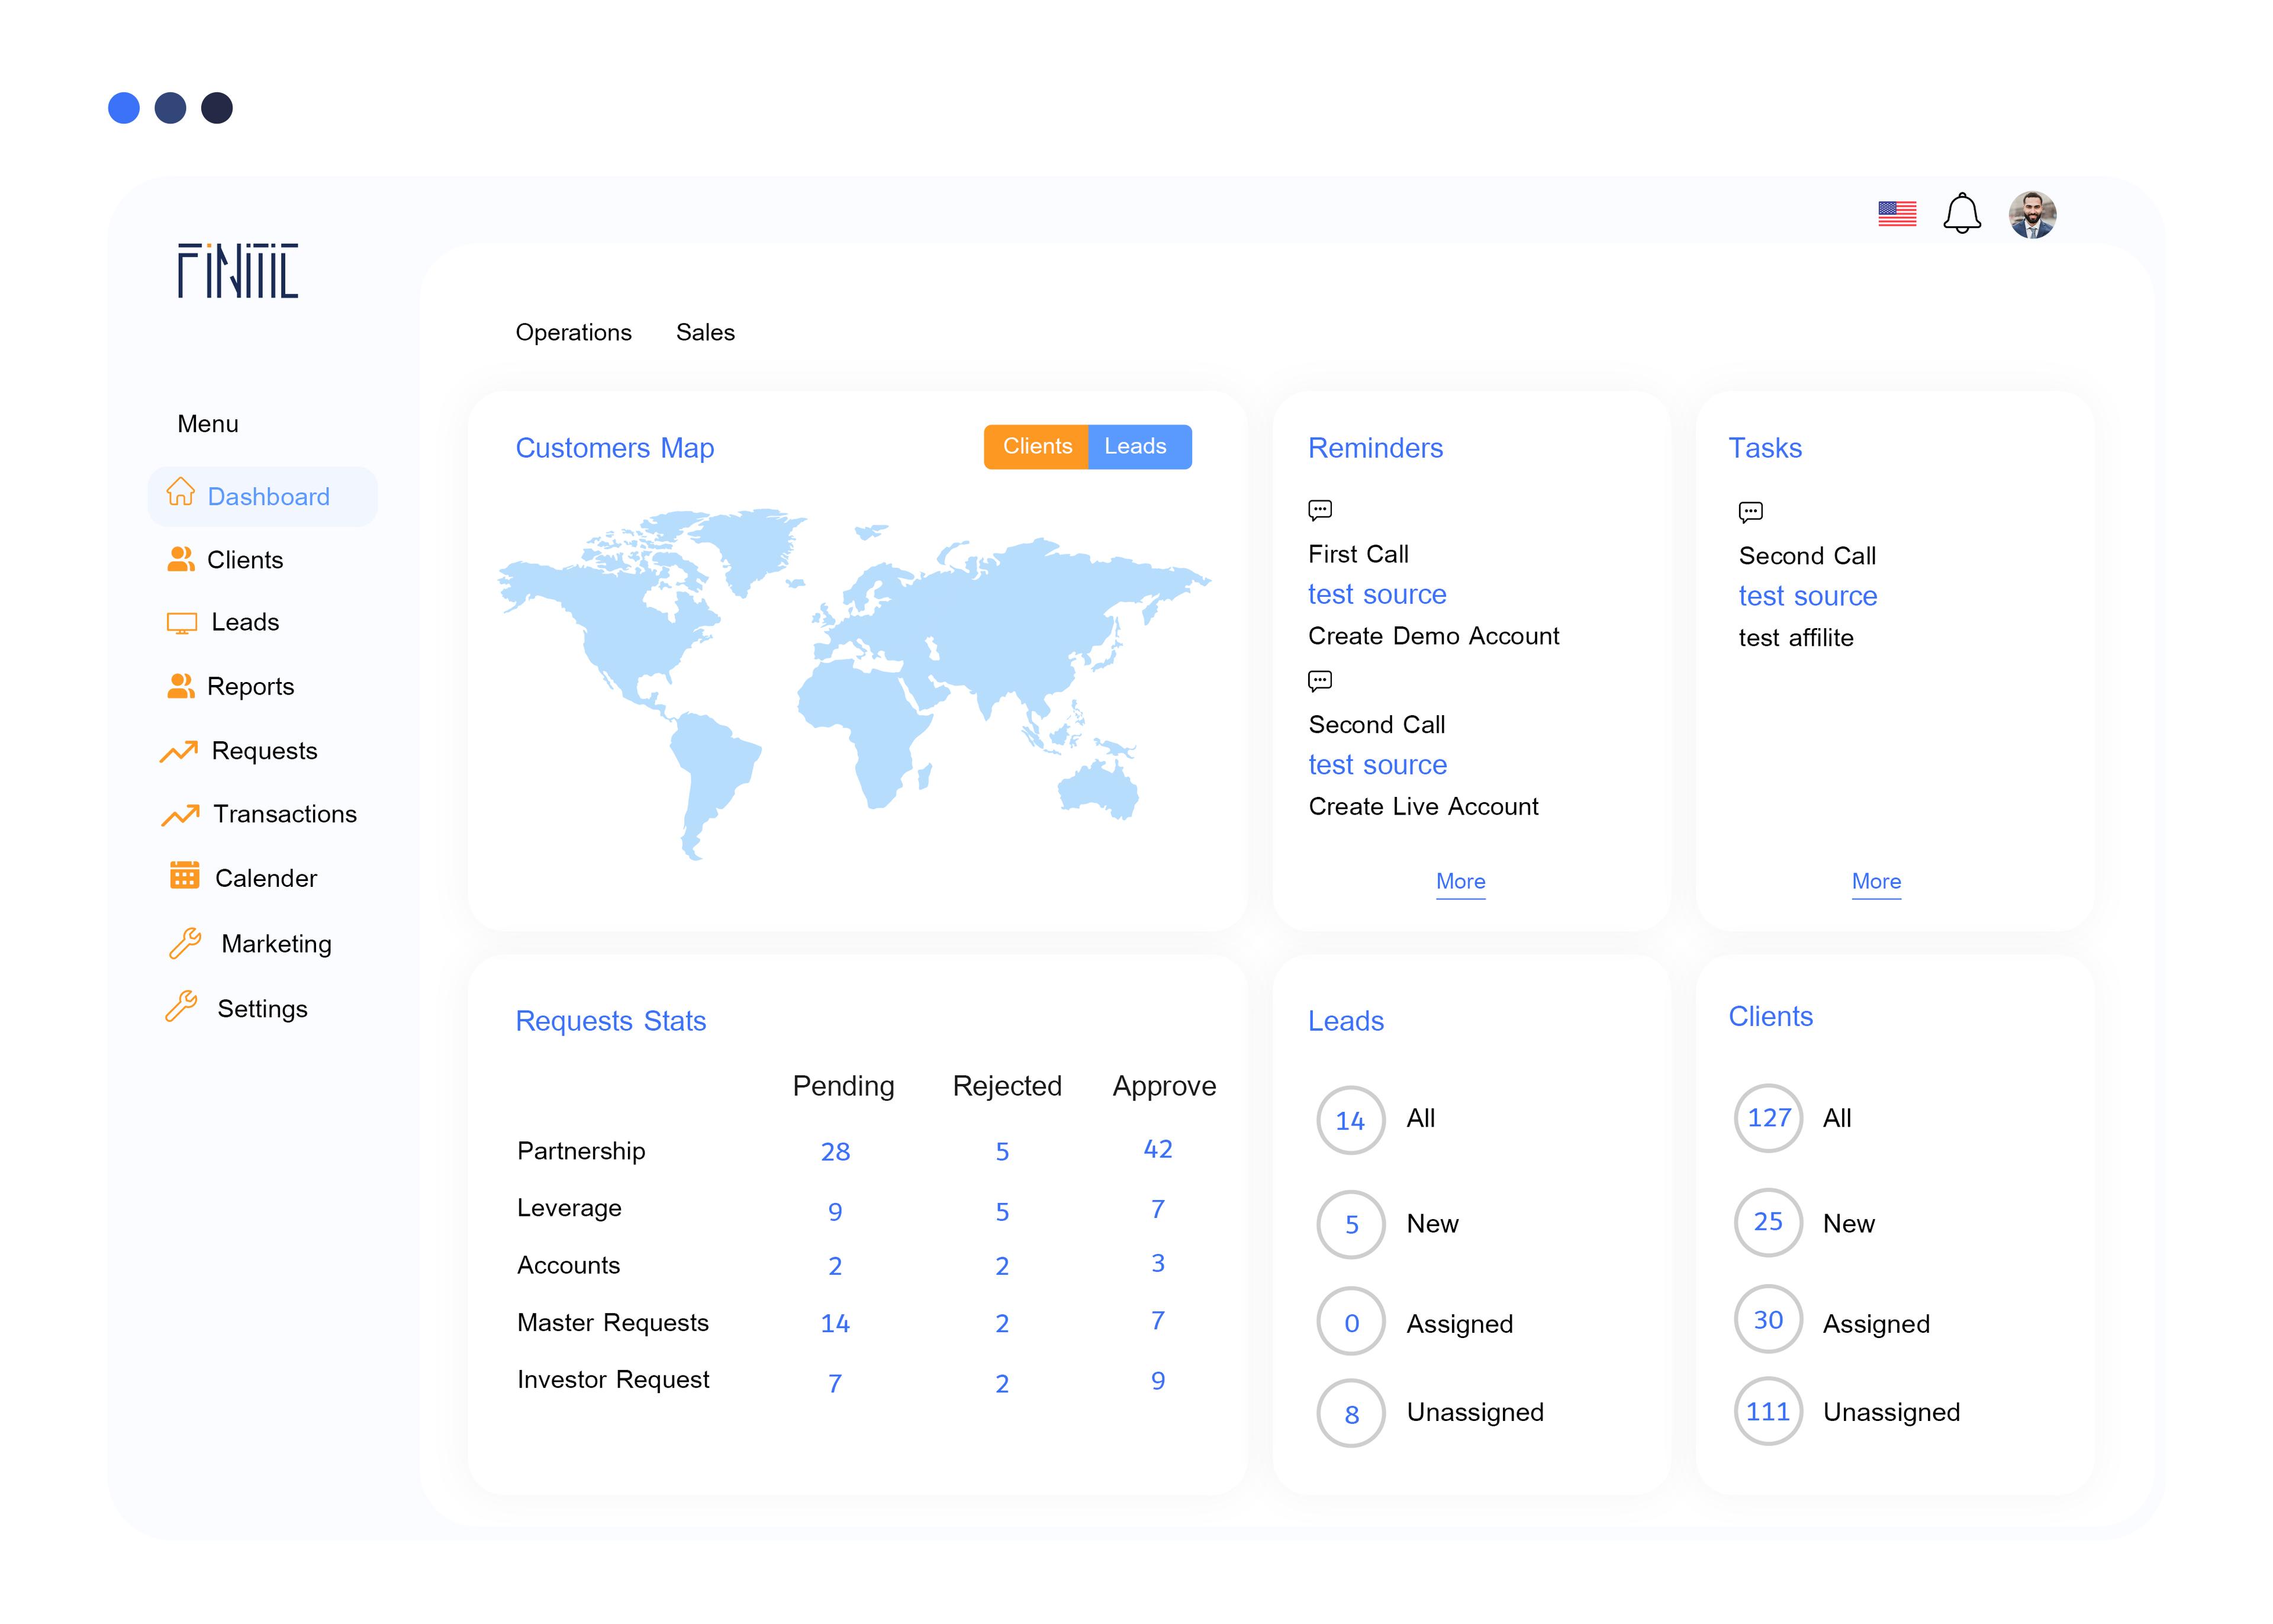Click More link under Reminders
The width and height of the screenshot is (2273, 1624).
point(1459,881)
